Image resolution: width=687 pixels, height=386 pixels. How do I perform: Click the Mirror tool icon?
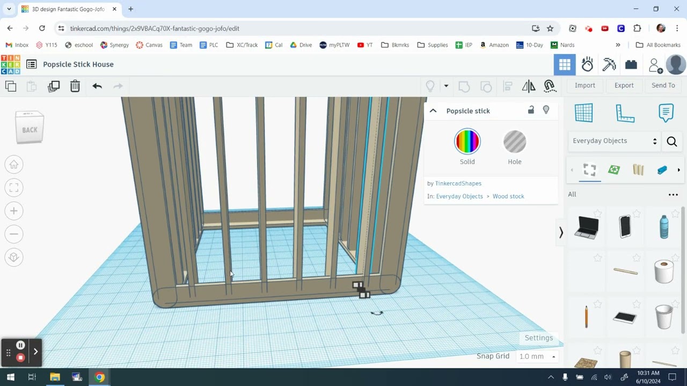point(529,86)
